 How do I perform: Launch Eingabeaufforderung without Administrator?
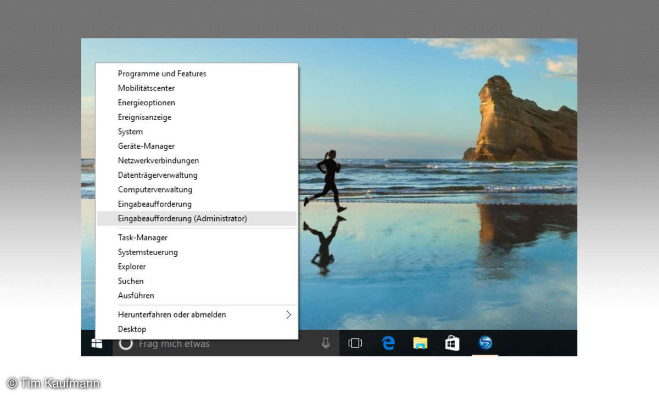197,204
